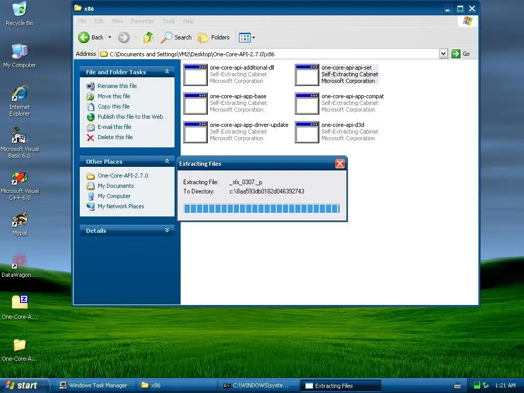Maximize the x86 Explorer window

460,9
